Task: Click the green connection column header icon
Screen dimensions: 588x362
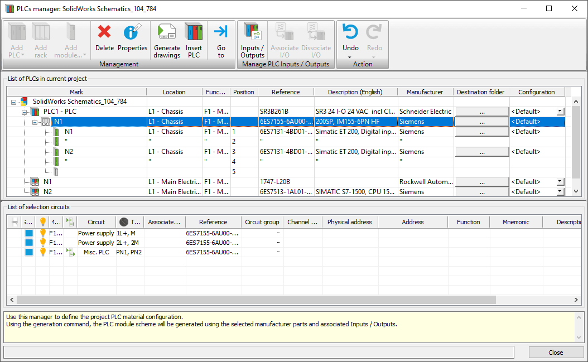Action: pos(70,221)
